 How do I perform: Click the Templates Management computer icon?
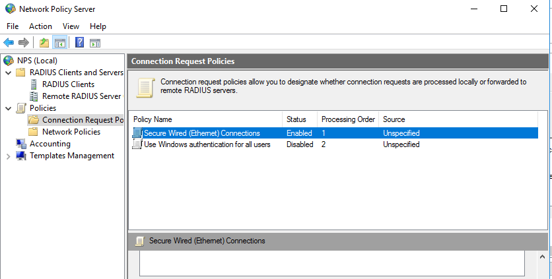click(x=21, y=156)
